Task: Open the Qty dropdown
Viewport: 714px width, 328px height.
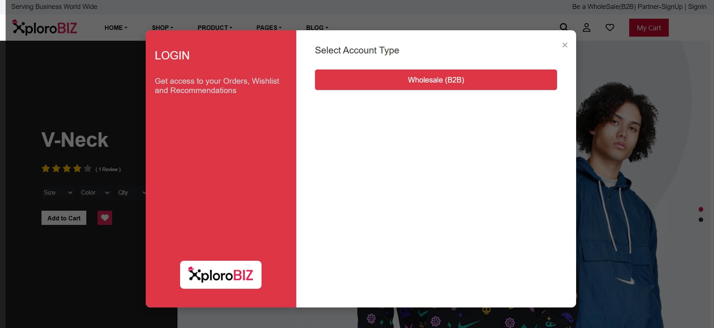Action: (132, 192)
